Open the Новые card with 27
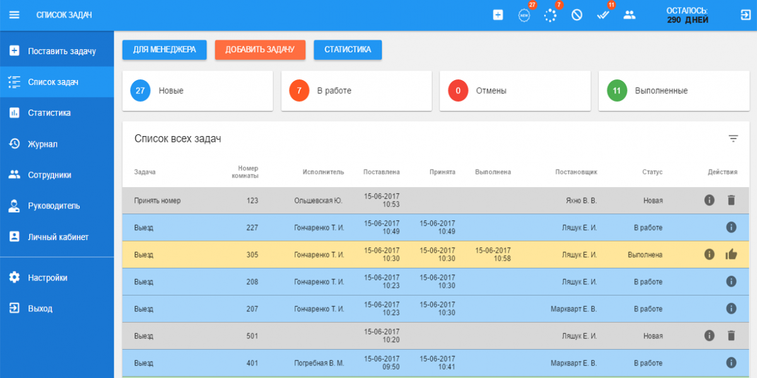 coord(197,91)
